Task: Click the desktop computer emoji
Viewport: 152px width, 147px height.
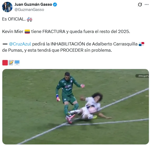Action: 17,63
